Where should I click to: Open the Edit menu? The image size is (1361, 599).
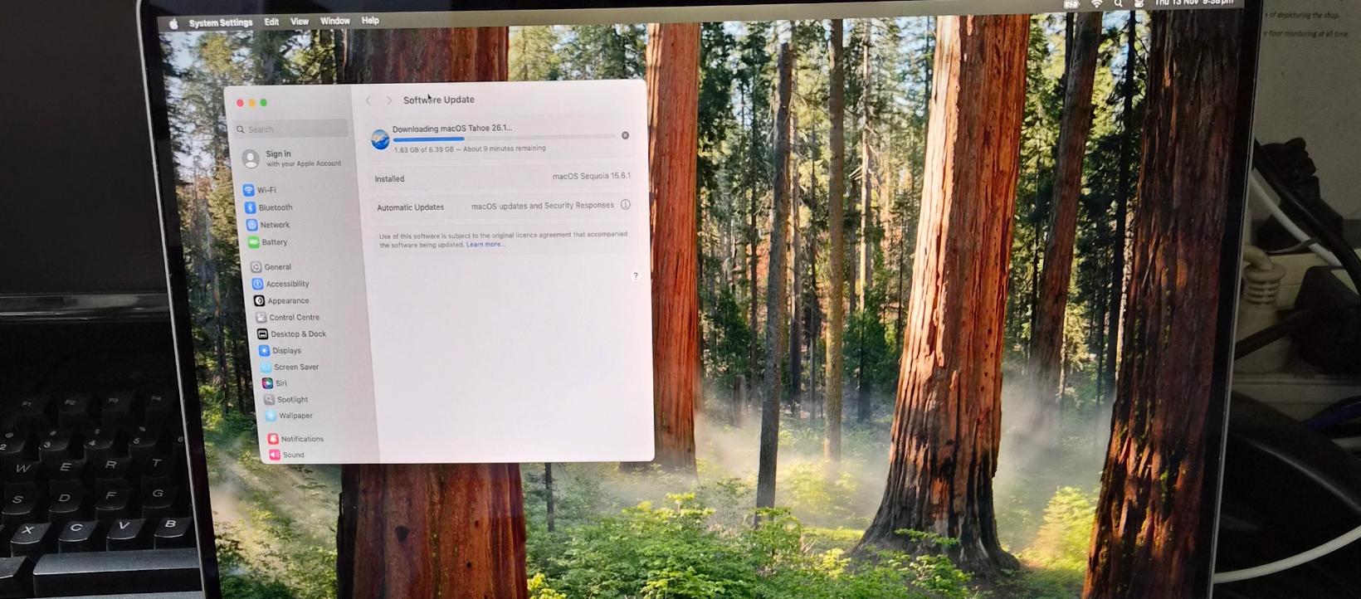coord(271,22)
